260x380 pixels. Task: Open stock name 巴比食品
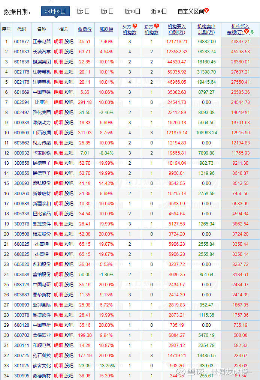click(42, 214)
